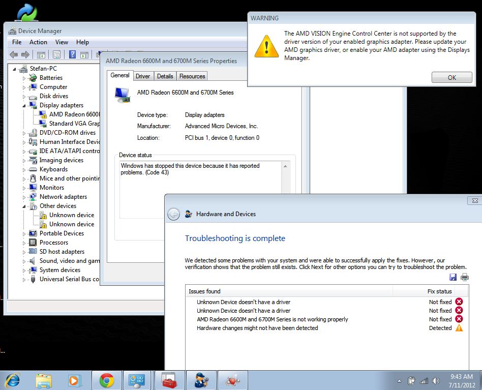Image resolution: width=482 pixels, height=390 pixels.
Task: Click the Hardware and Devices wizard title icon
Action: 189,214
